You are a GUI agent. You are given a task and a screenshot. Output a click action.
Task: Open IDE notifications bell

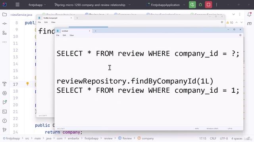coord(249,14)
